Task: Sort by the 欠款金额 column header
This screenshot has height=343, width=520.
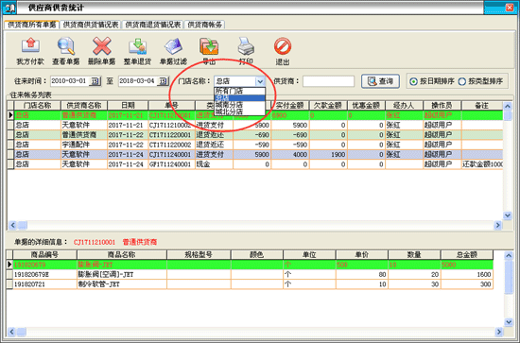Action: pos(328,106)
